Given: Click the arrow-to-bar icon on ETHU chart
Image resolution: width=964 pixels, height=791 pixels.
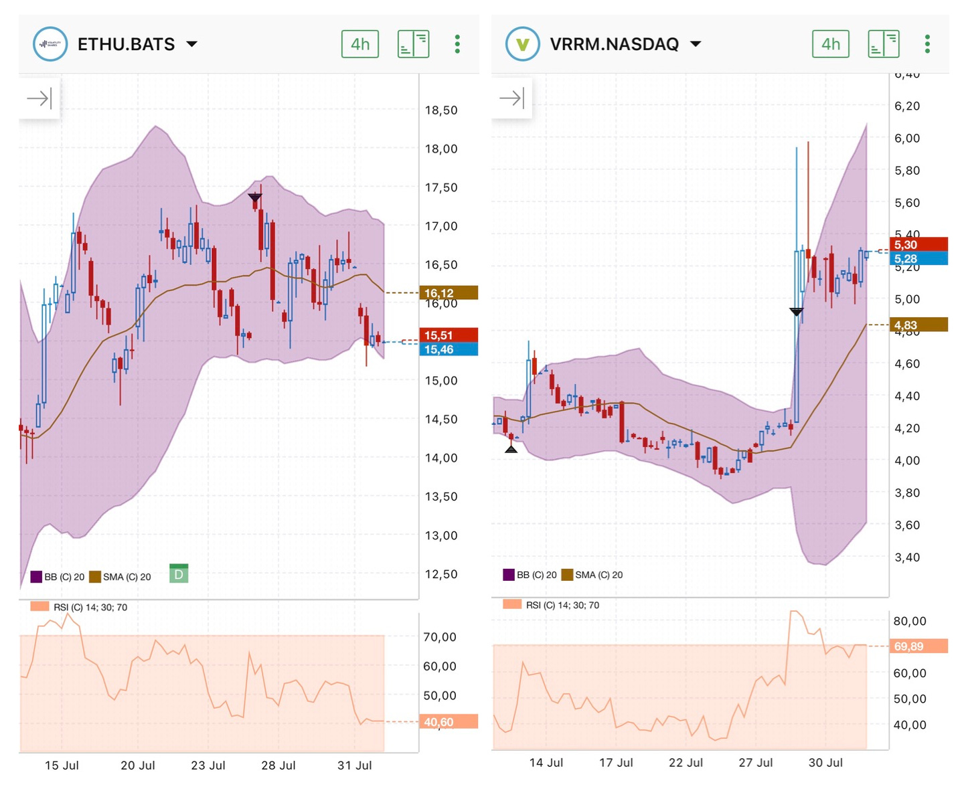Looking at the screenshot, I should tap(39, 99).
